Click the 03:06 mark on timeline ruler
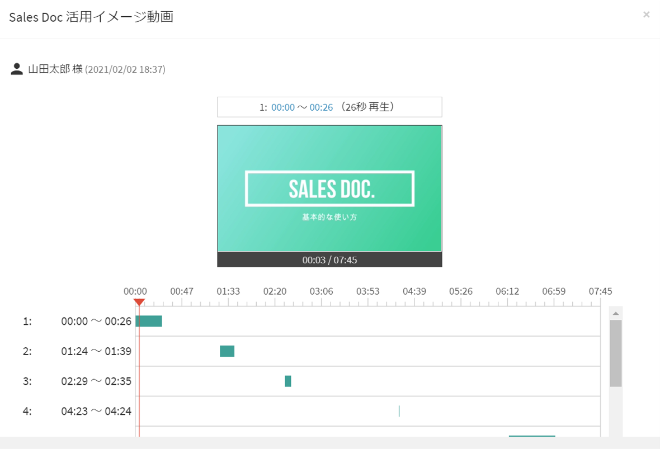The image size is (660, 449). pos(321,292)
